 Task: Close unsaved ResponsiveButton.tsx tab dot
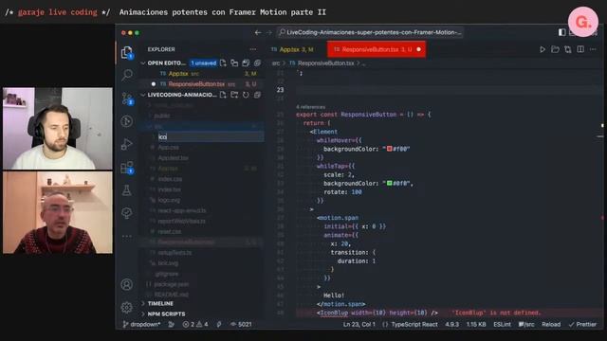pyautogui.click(x=418, y=49)
